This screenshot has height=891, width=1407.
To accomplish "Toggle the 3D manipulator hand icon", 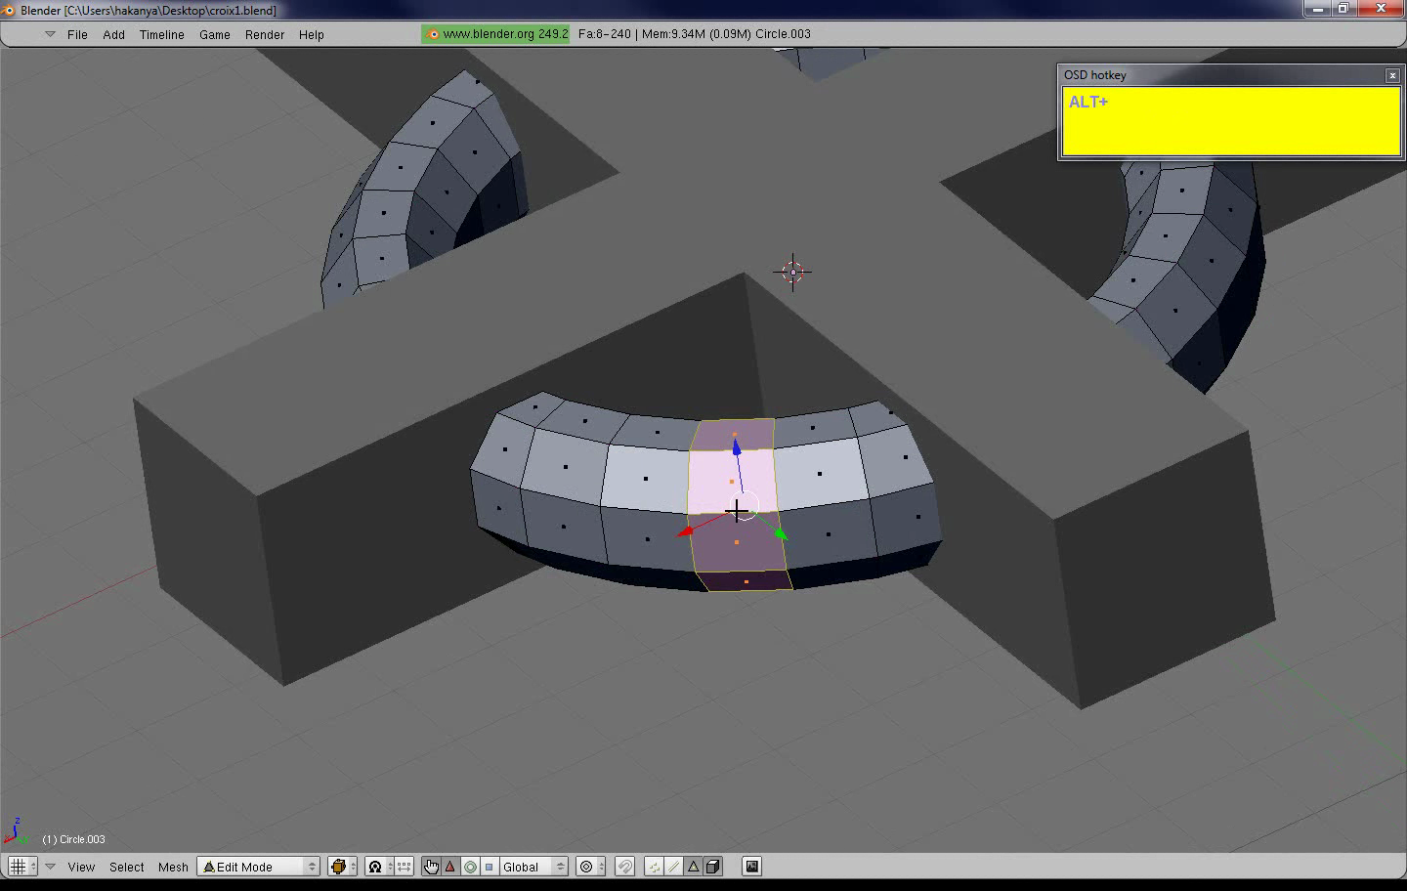I will pos(431,867).
